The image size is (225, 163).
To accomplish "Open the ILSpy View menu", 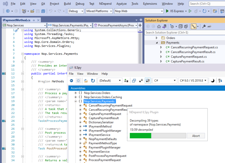I will coord(80,74).
